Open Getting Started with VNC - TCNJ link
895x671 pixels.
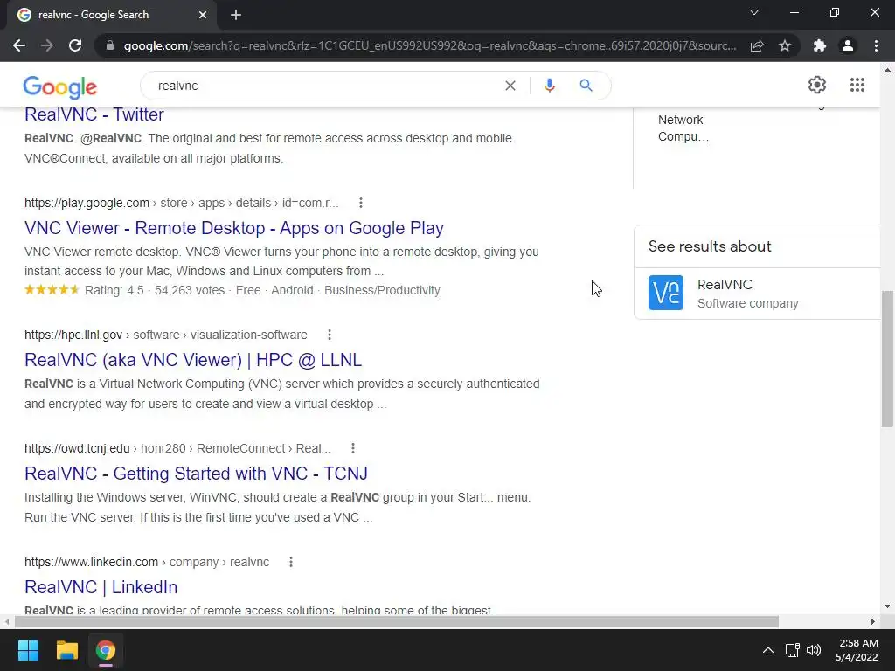tap(196, 473)
